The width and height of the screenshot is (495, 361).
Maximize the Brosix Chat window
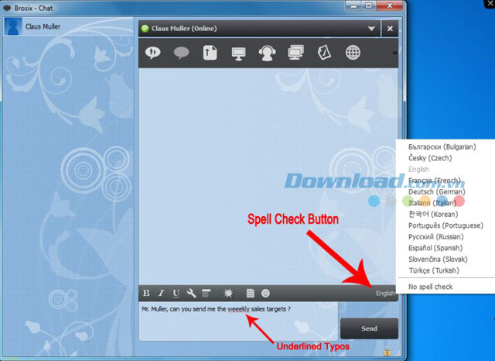click(369, 5)
